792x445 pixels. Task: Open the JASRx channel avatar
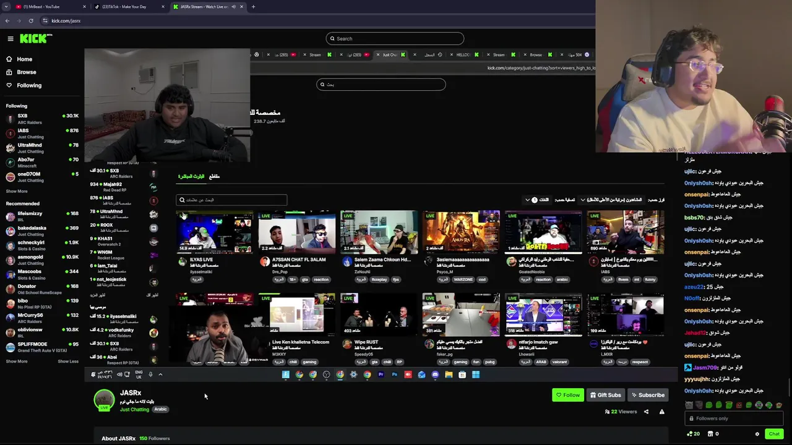click(104, 400)
